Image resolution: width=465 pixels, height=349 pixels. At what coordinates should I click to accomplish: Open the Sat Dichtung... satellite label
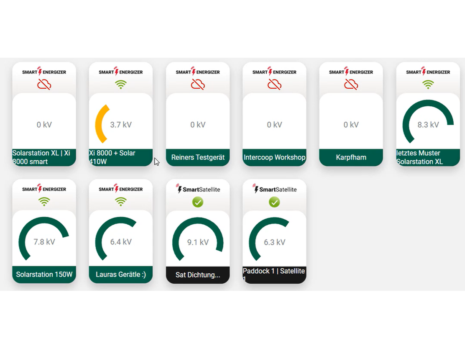198,275
